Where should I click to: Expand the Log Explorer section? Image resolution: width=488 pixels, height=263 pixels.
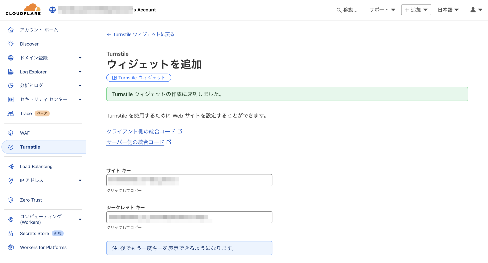coord(80,72)
